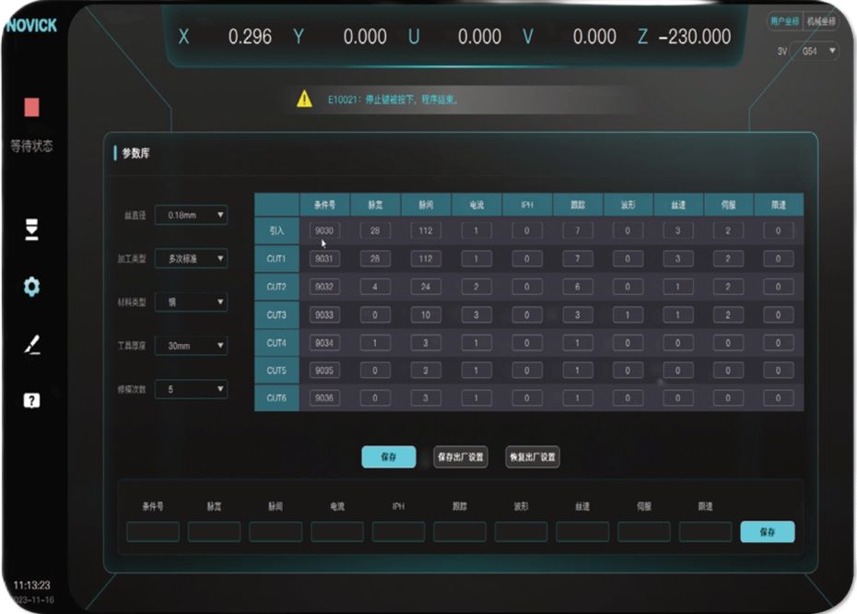Open the machining view sidebar icon
Image resolution: width=857 pixels, height=614 pixels.
coord(31,230)
